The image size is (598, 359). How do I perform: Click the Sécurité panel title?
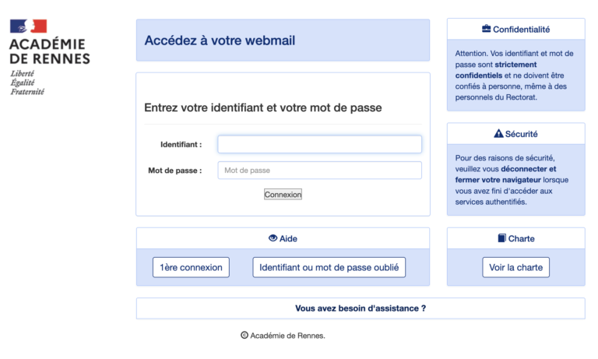pyautogui.click(x=522, y=134)
